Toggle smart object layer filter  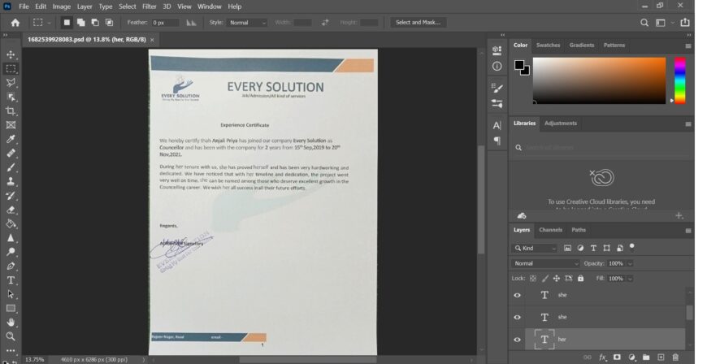[x=620, y=248]
